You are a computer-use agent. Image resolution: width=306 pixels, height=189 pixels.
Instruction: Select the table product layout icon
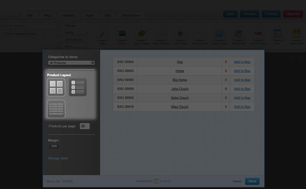[x=56, y=109]
